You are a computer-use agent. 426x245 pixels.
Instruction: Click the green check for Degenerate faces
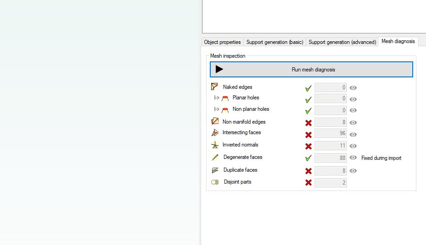[308, 158]
